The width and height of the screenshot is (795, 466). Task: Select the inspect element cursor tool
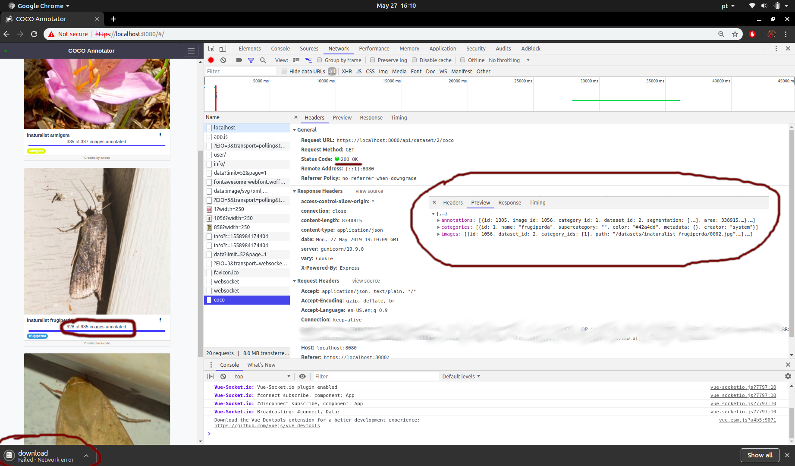211,48
